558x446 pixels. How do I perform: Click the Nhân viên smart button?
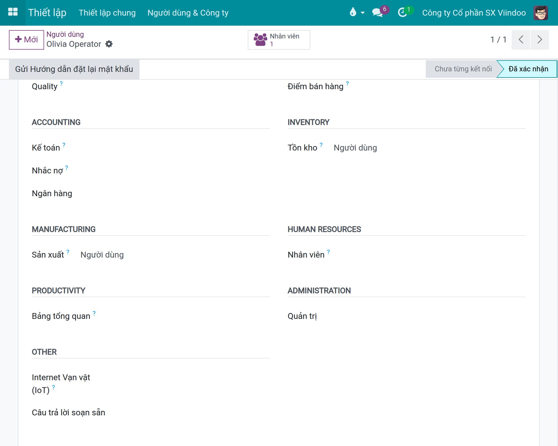279,40
